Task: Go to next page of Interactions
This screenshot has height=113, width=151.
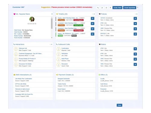Action: [52, 44]
